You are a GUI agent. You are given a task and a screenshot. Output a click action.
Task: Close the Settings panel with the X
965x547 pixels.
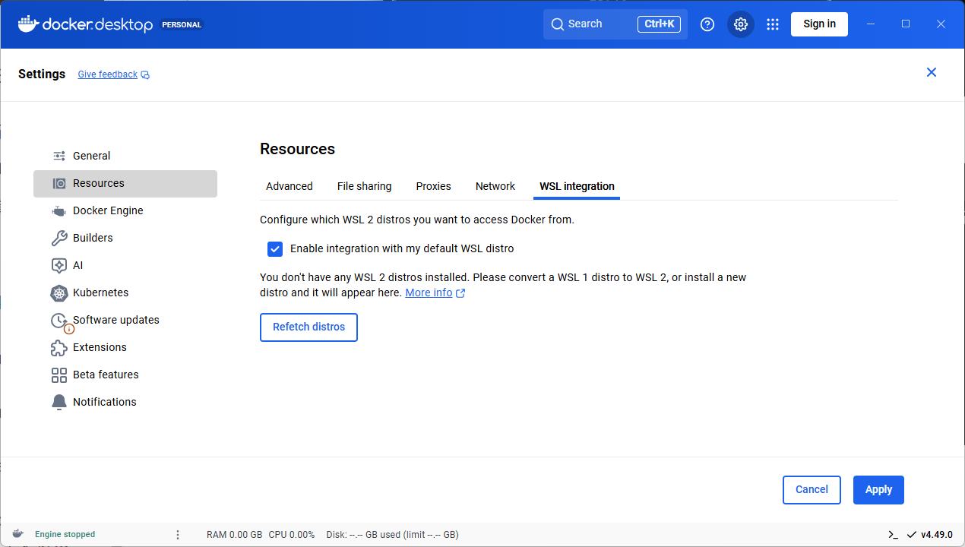[932, 72]
